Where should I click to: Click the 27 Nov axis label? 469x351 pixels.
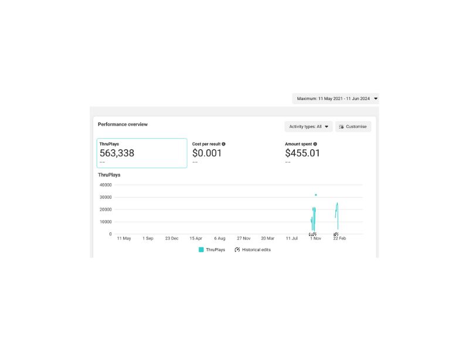pyautogui.click(x=243, y=238)
